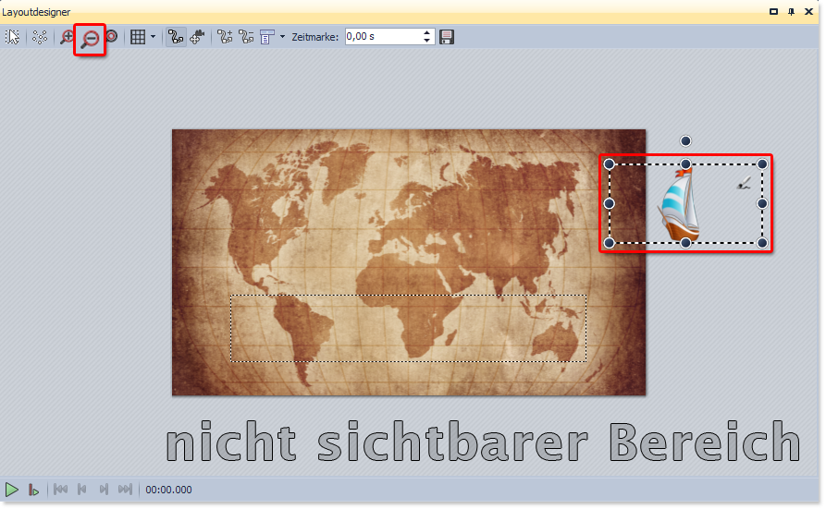Toggle the motion path tool
826x509 pixels.
tap(176, 37)
